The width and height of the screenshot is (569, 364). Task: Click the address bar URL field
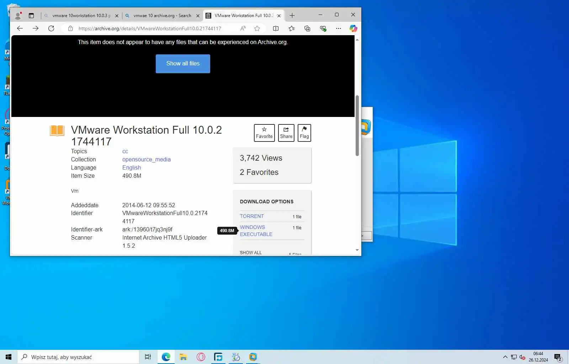click(150, 28)
